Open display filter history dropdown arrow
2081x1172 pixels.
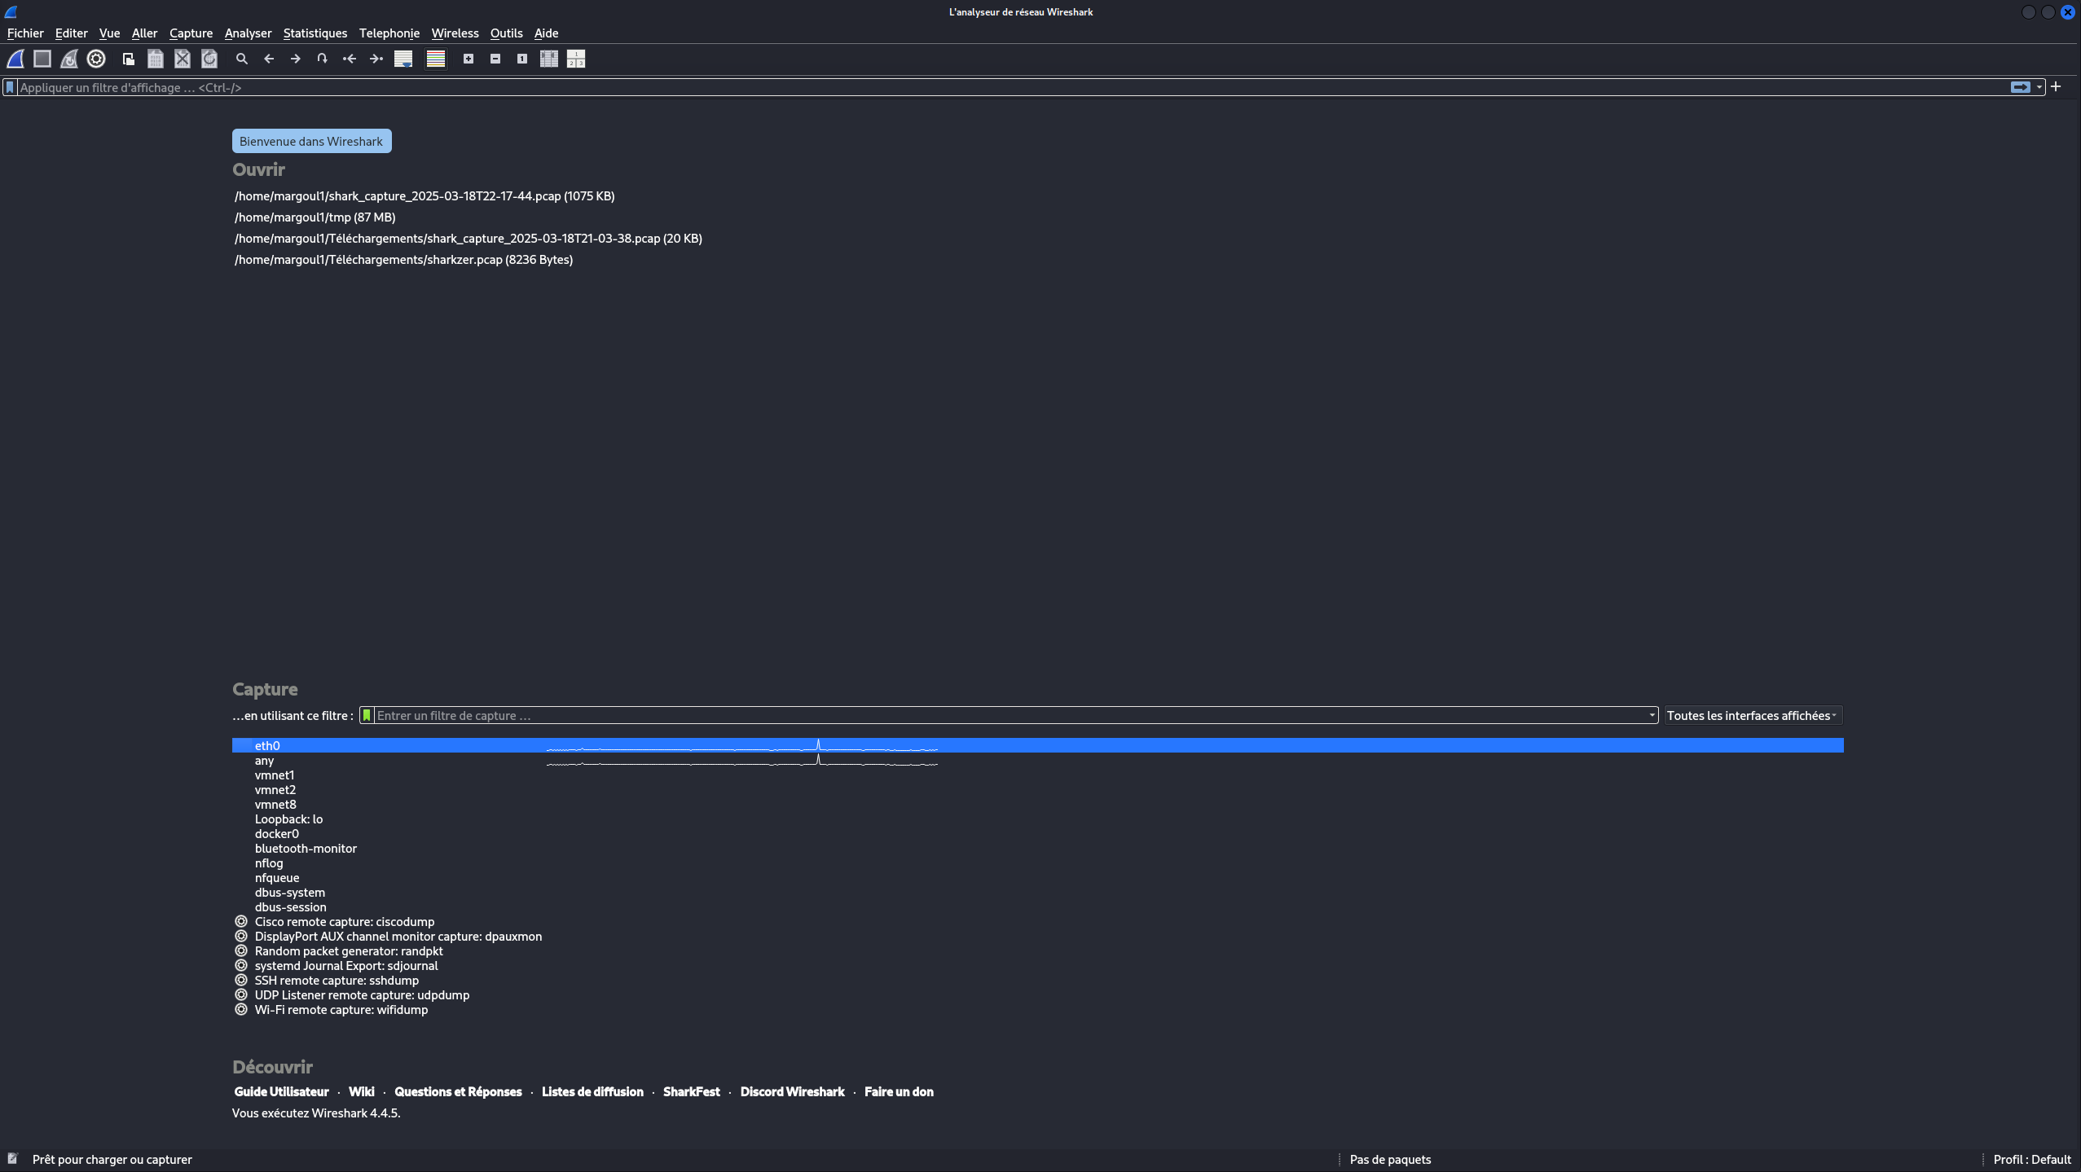click(2039, 87)
